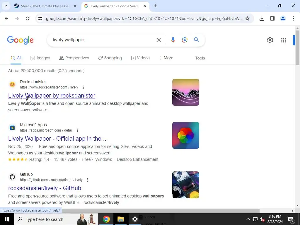Start voice search with microphone
The width and height of the screenshot is (300, 225).
click(173, 40)
